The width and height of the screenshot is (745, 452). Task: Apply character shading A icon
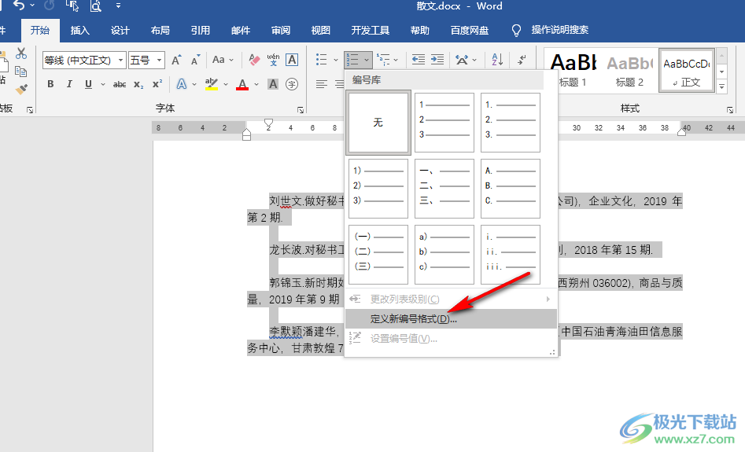pyautogui.click(x=273, y=85)
